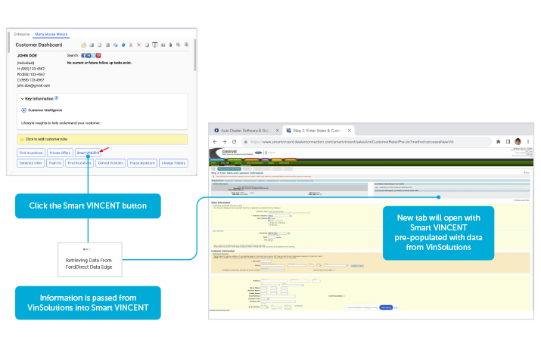Open the browser extensions puzzle icon
541x349 pixels.
coord(498,141)
